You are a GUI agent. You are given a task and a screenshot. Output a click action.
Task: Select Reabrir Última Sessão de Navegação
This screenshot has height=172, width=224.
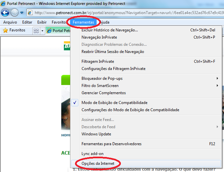coord(146,52)
